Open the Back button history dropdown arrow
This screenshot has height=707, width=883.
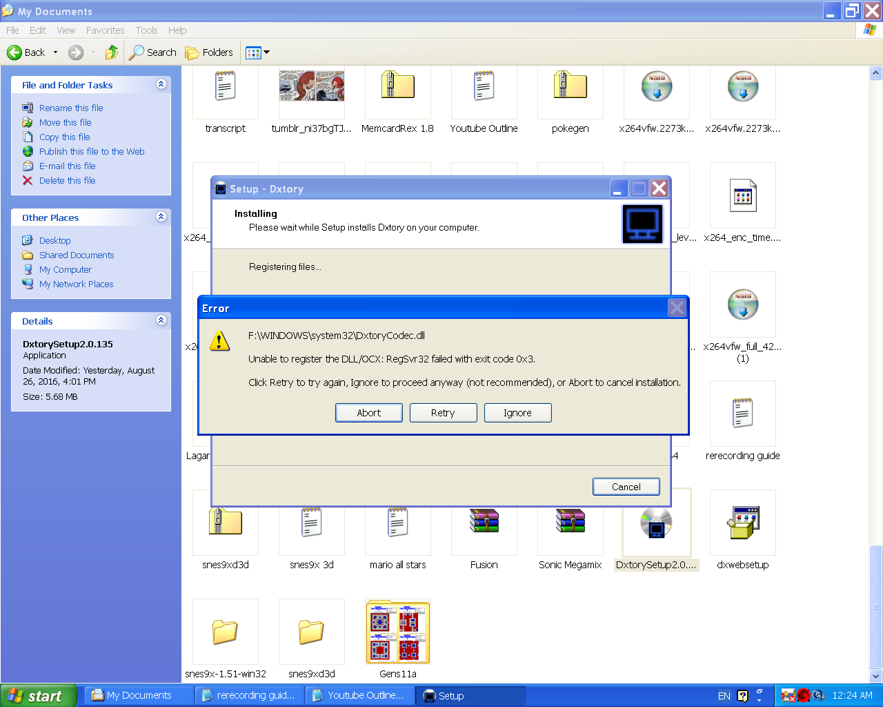tap(56, 52)
